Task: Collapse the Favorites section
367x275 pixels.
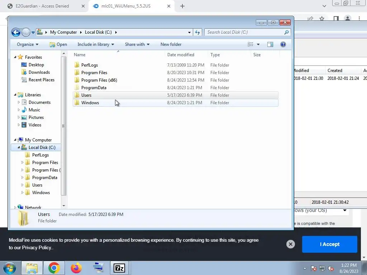Action: click(x=15, y=57)
